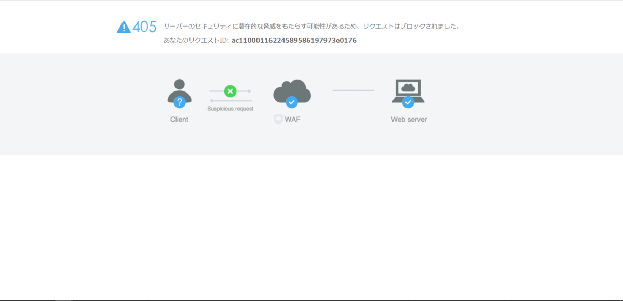Click the blue warning triangle icon
623x301 pixels.
tap(123, 25)
